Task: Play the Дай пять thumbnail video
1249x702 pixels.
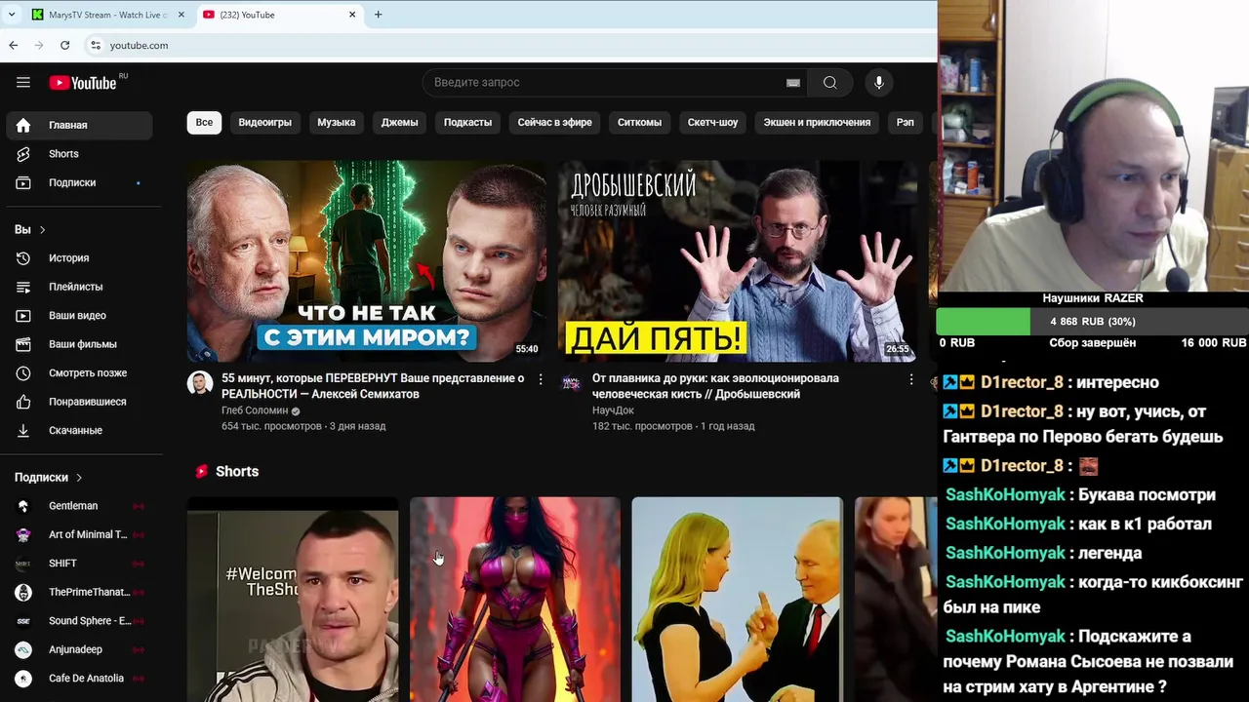Action: 738,261
